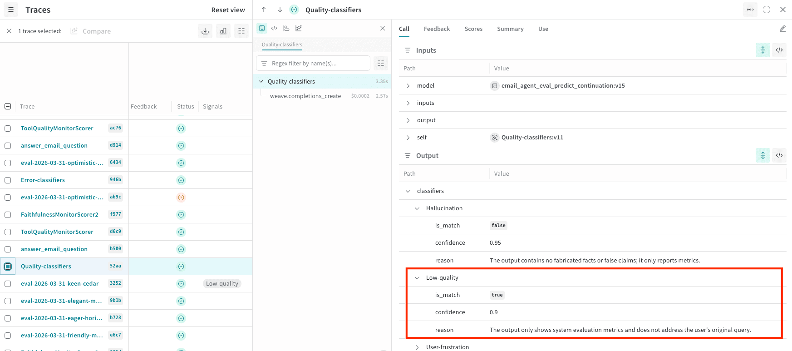
Task: Select the code view icon
Action: (x=274, y=28)
